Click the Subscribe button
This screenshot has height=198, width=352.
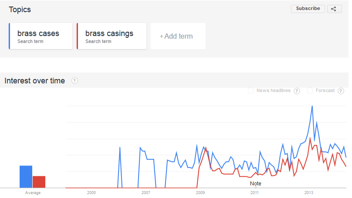tap(308, 9)
